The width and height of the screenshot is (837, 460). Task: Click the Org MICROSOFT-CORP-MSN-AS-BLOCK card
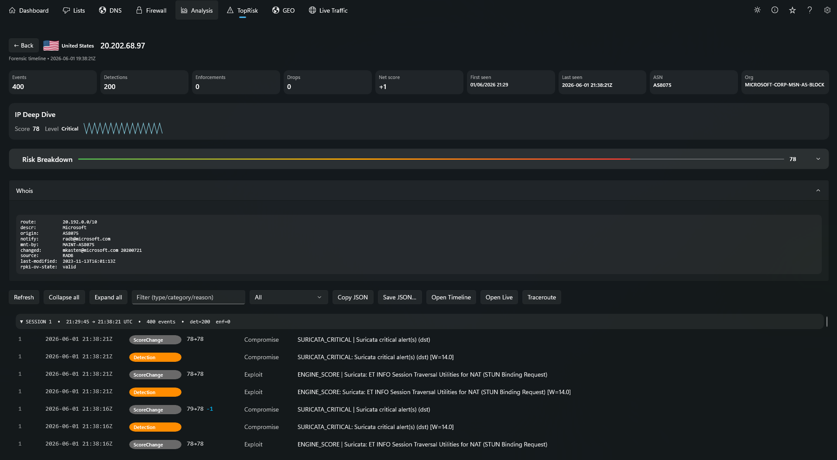[785, 82]
